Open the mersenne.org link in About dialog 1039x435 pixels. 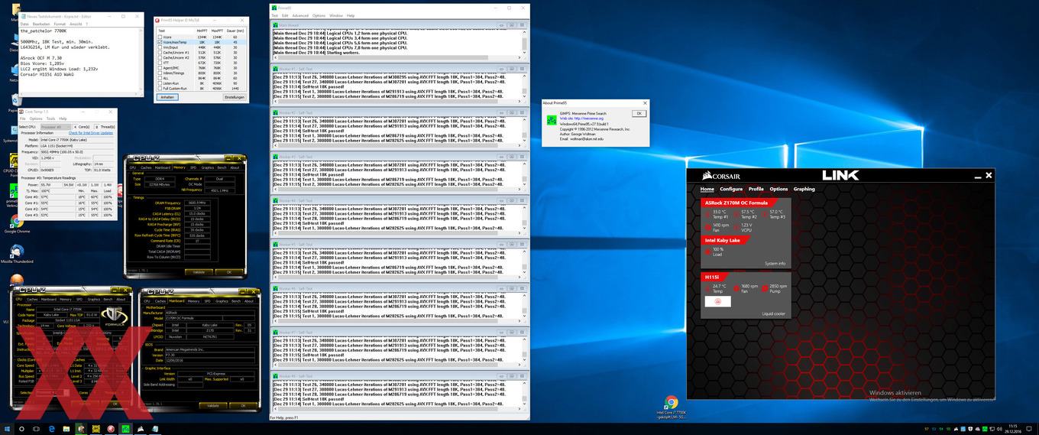click(x=583, y=118)
